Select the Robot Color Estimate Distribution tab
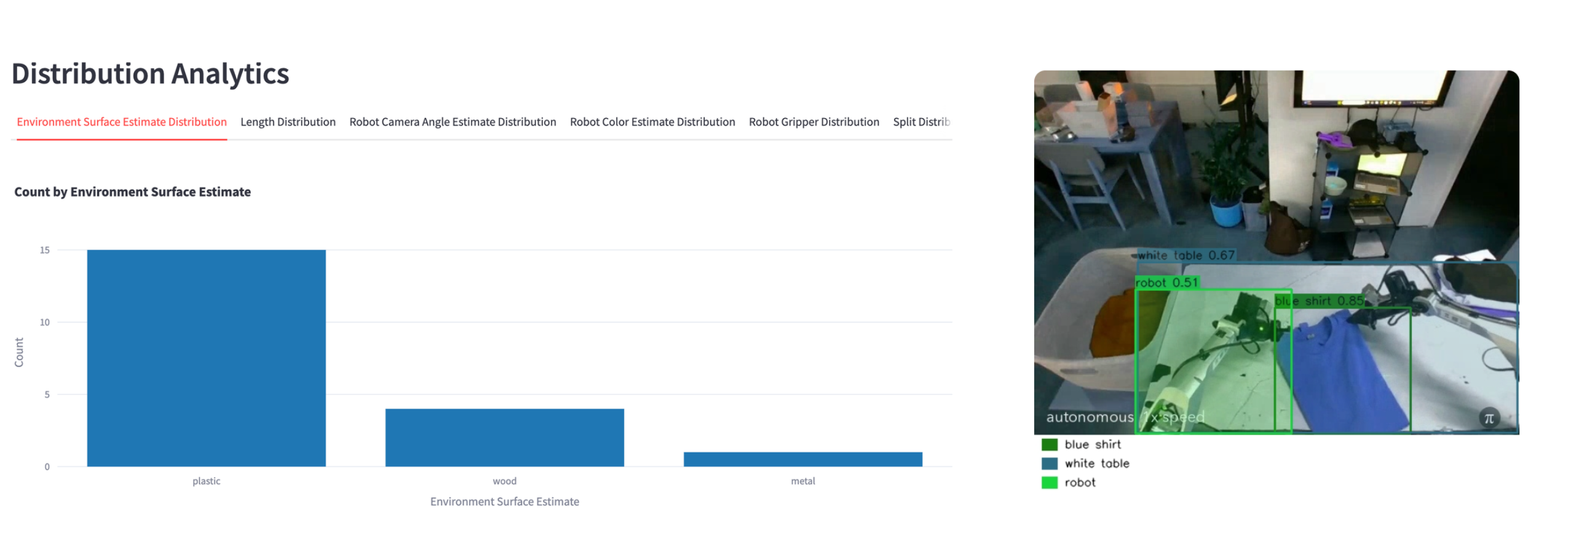 point(652,122)
